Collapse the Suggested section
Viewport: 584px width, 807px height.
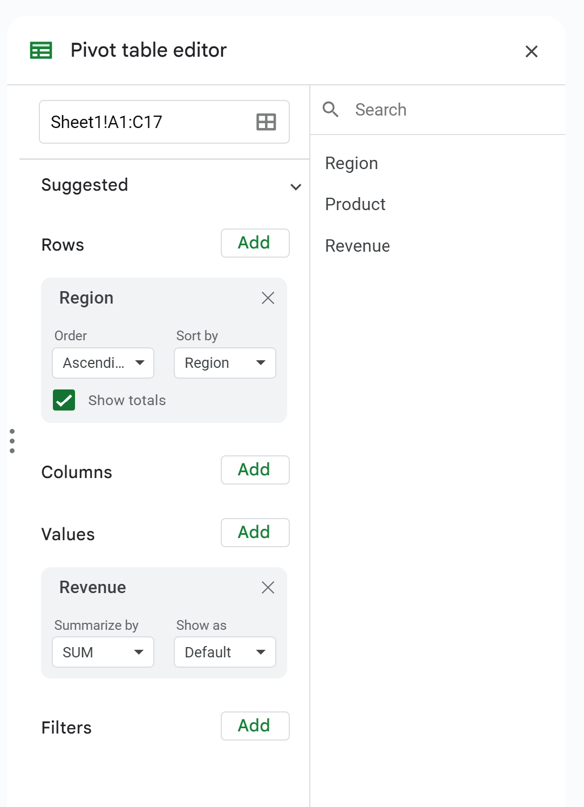coord(296,186)
